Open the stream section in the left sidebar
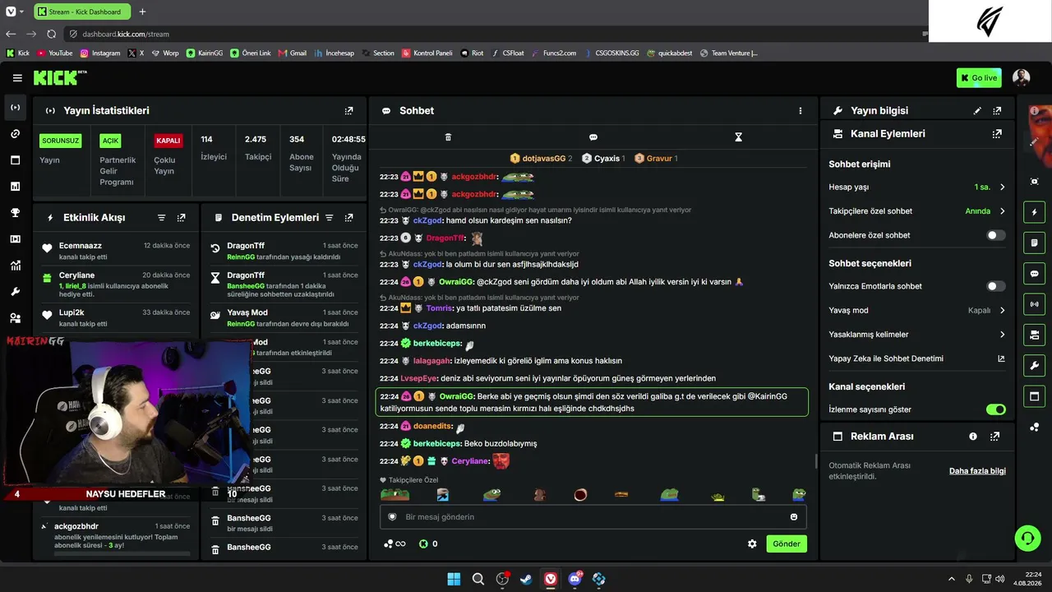This screenshot has width=1052, height=592. coord(16,108)
